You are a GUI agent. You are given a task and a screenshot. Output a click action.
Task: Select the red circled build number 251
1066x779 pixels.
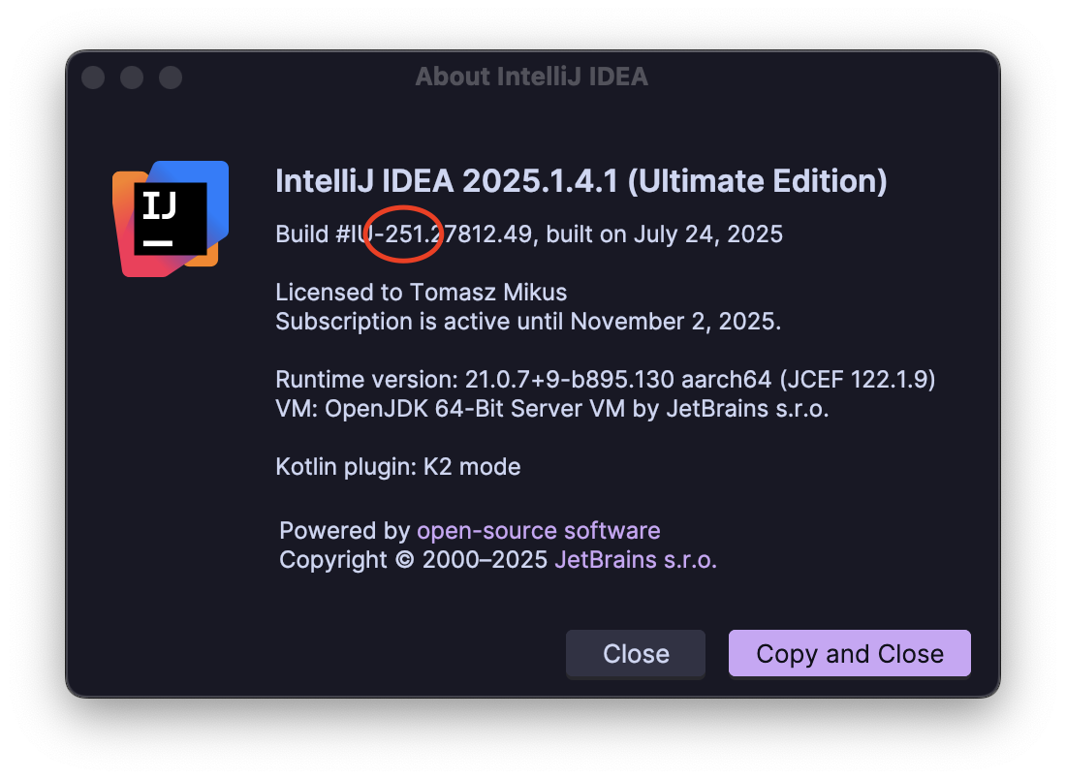405,234
